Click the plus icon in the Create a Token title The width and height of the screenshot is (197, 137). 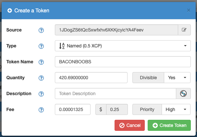(x=10, y=11)
